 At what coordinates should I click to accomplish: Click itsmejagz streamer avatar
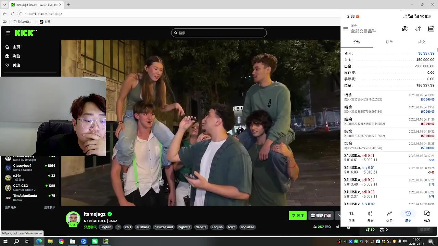click(73, 219)
